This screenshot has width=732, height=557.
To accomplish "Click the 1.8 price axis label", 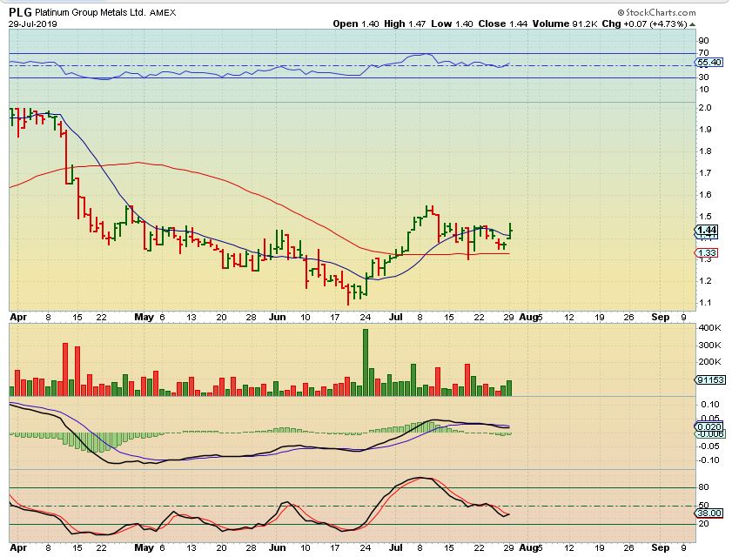I will click(x=705, y=151).
